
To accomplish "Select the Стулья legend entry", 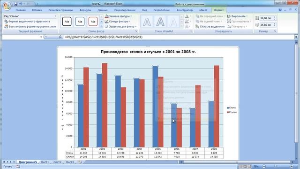I will point(232,112).
